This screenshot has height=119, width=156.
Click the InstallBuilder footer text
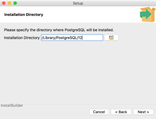tap(12, 105)
